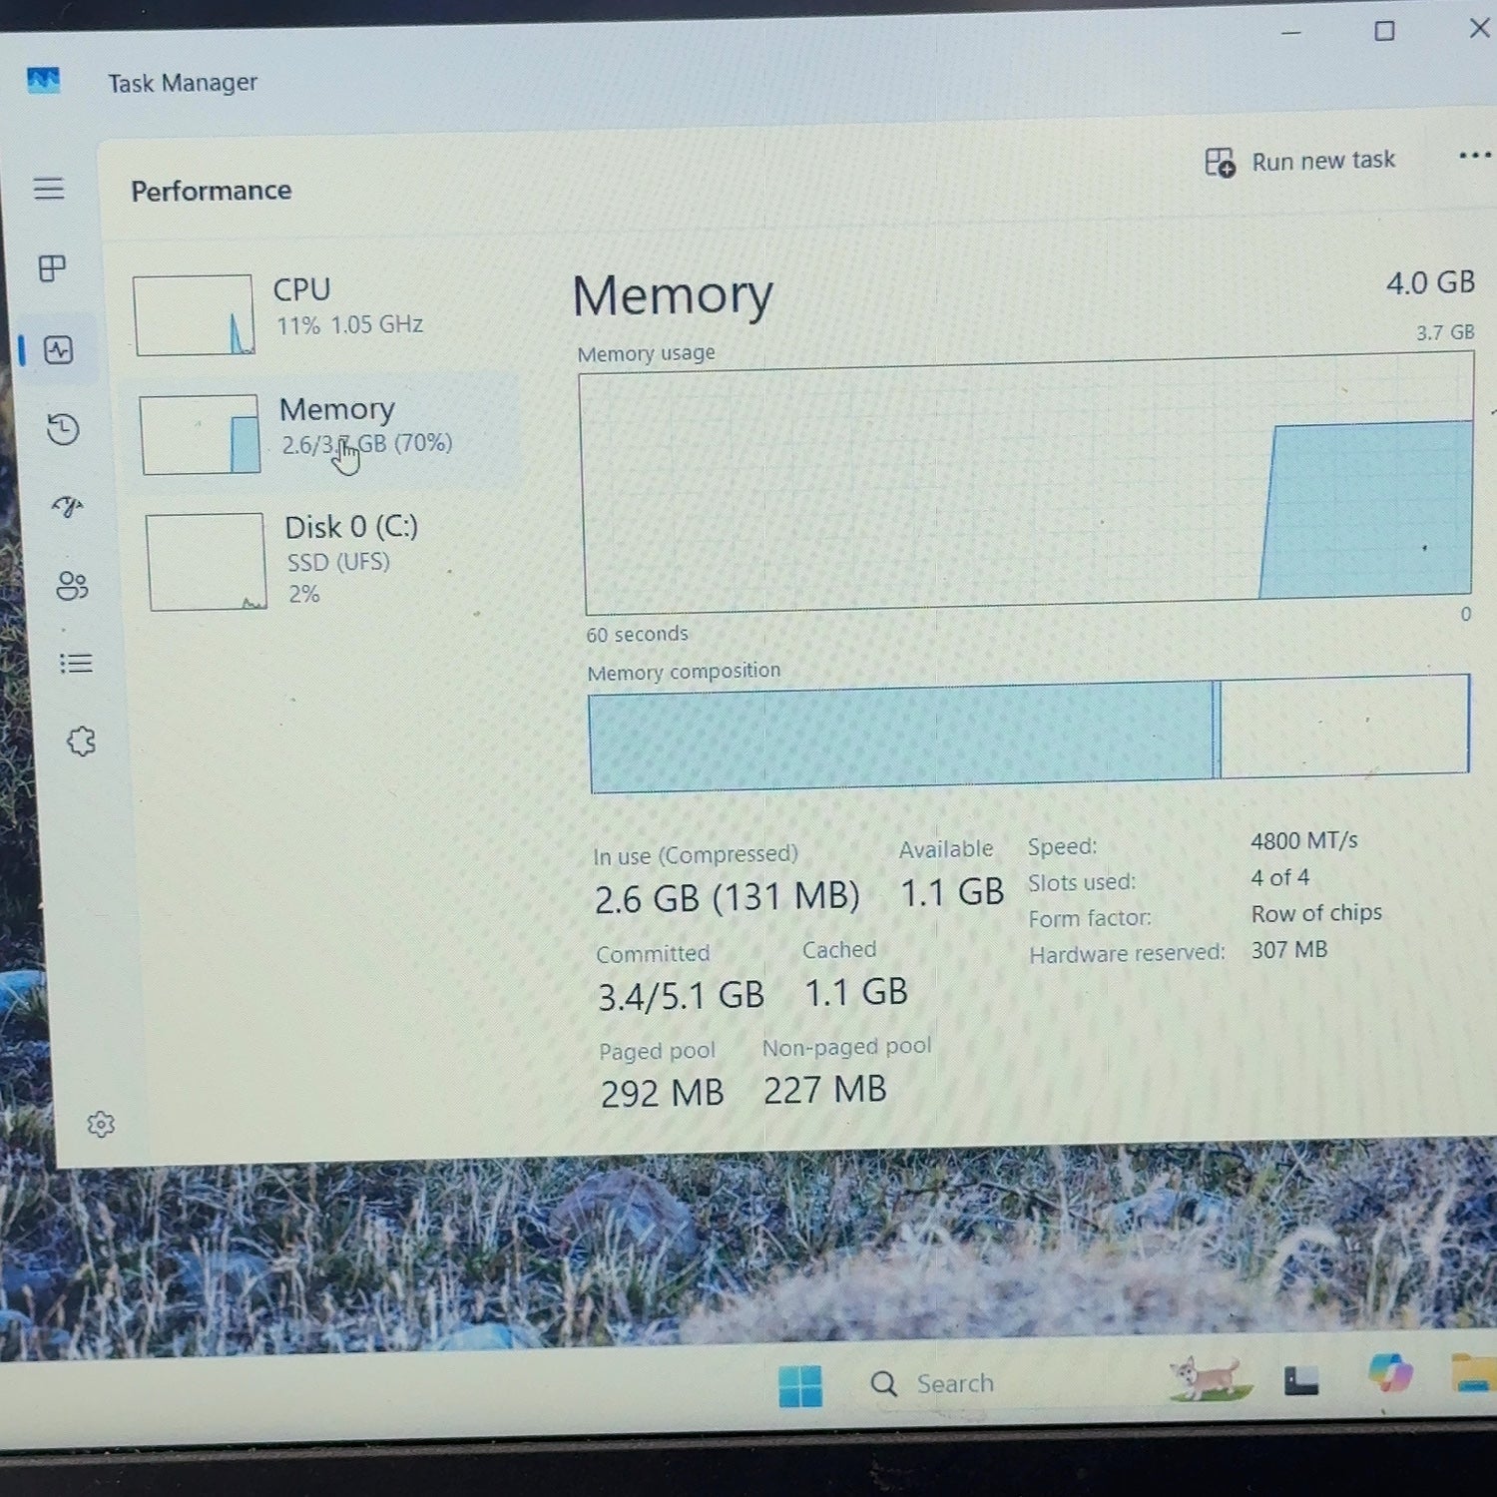1497x1497 pixels.
Task: Open the Processes page icon
Action: [52, 267]
